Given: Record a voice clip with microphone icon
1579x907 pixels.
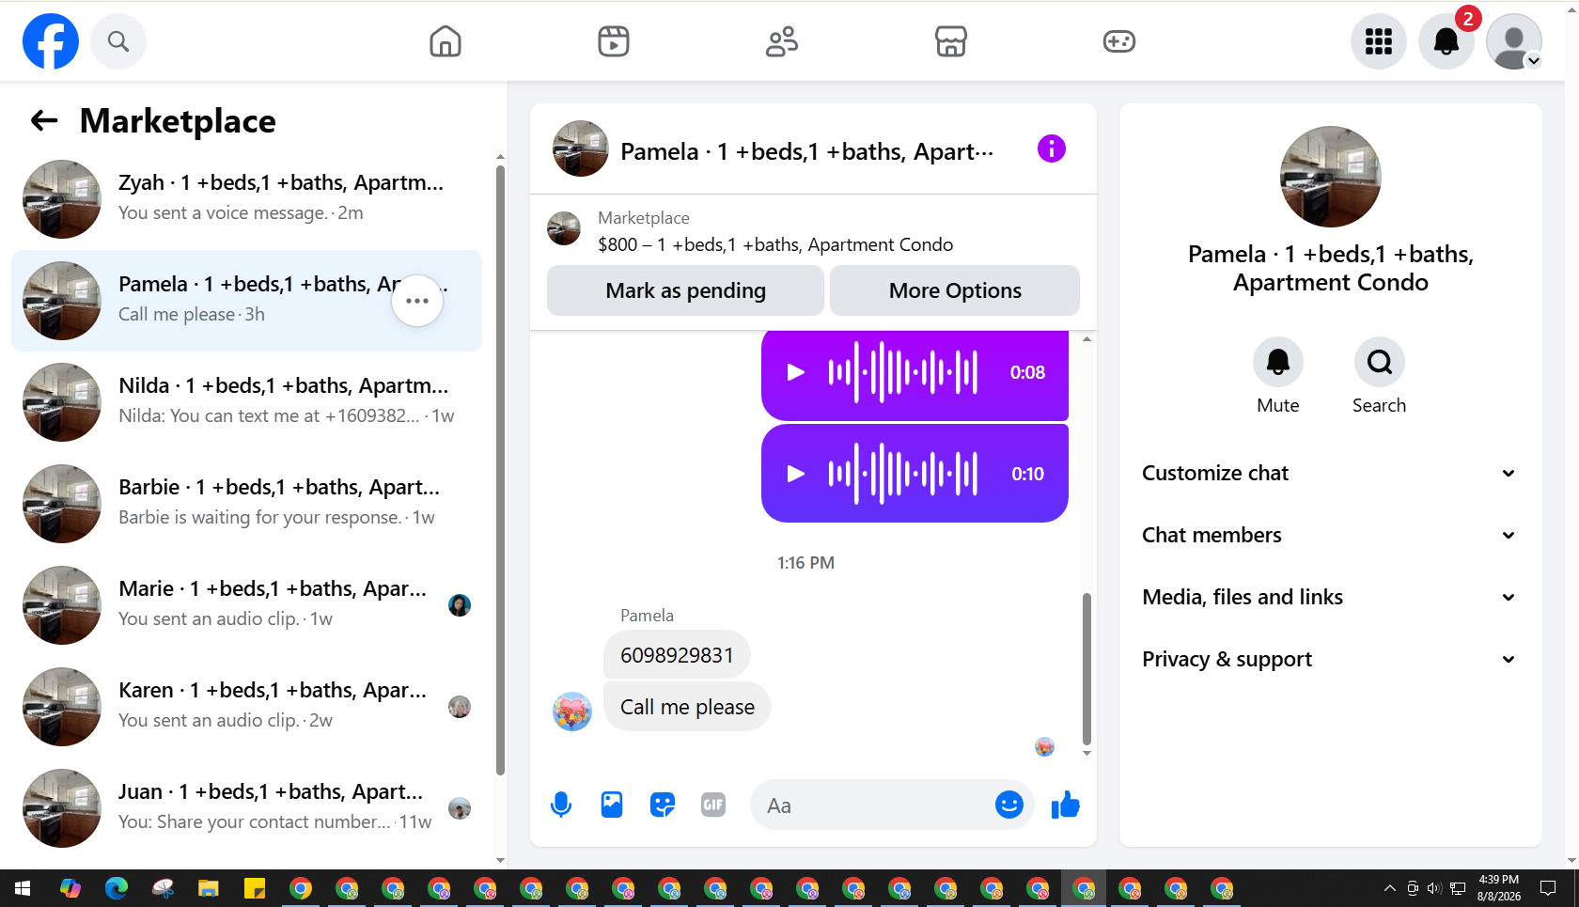Looking at the screenshot, I should click(561, 805).
